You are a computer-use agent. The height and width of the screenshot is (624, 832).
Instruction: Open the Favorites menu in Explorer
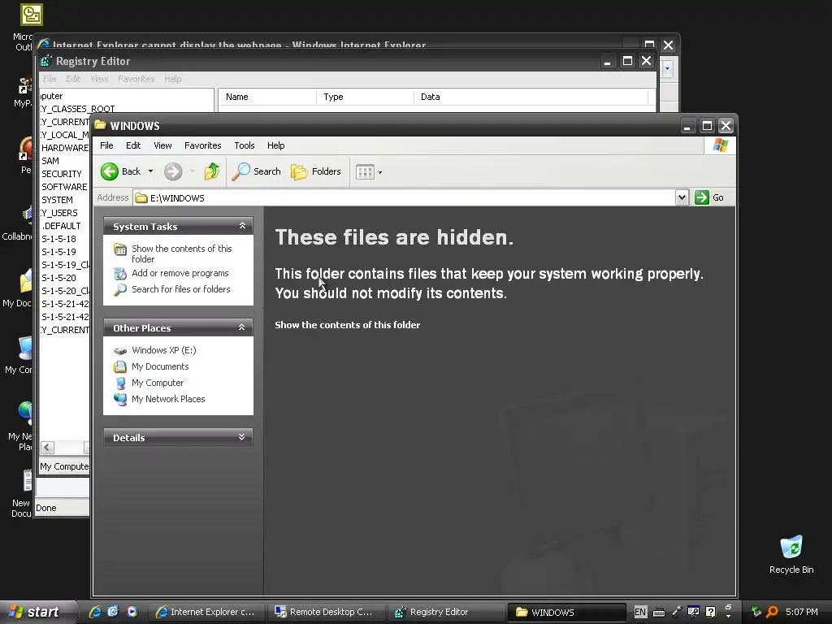click(202, 145)
